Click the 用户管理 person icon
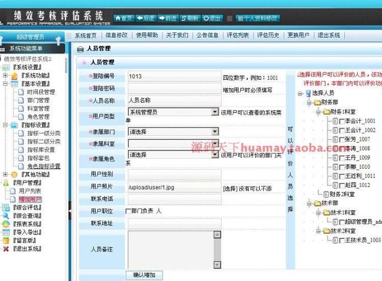 (x=6, y=183)
